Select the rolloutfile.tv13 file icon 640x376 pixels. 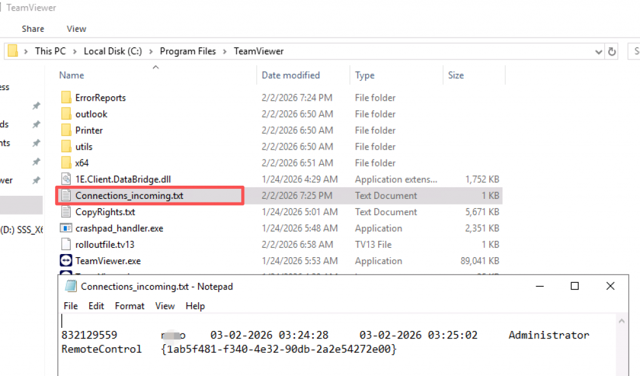(66, 245)
